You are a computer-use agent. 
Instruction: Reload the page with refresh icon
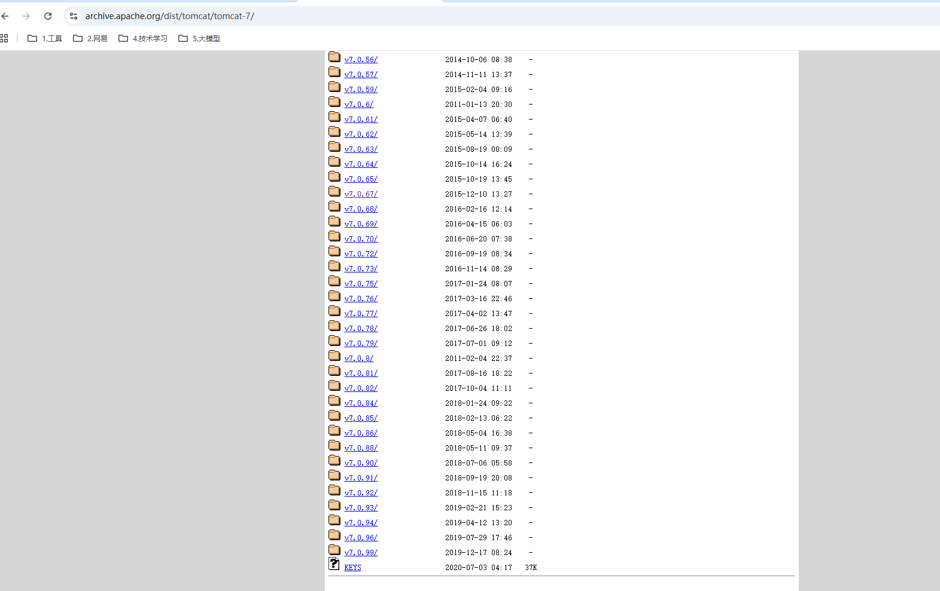48,16
